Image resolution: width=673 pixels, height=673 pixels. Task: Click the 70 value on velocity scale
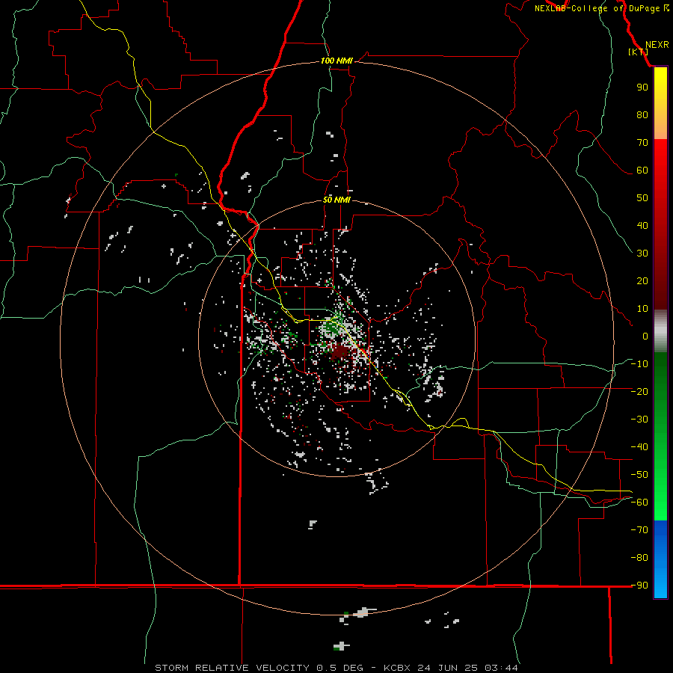click(x=642, y=143)
